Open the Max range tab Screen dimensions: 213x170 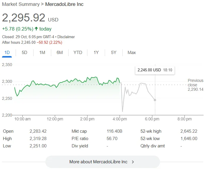(x=132, y=53)
